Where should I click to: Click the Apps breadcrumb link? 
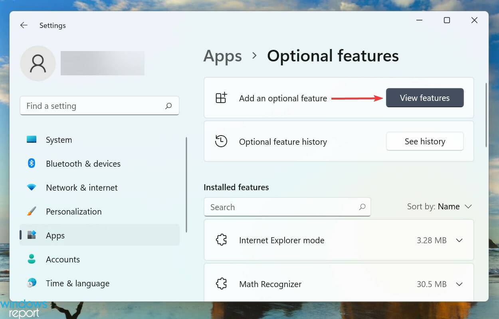pyautogui.click(x=222, y=56)
